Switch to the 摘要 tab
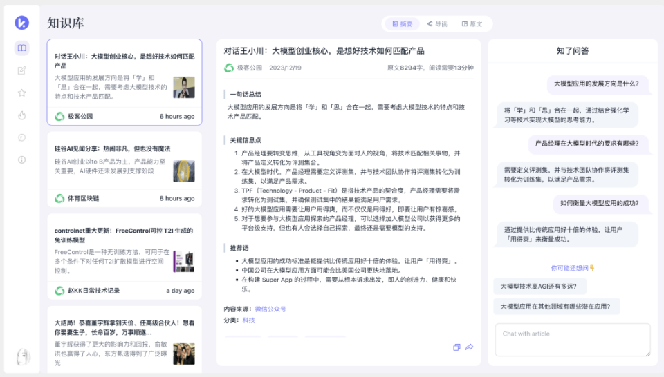 click(x=403, y=23)
